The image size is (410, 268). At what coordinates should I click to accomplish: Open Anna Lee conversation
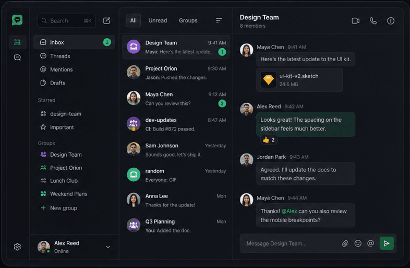(x=176, y=200)
